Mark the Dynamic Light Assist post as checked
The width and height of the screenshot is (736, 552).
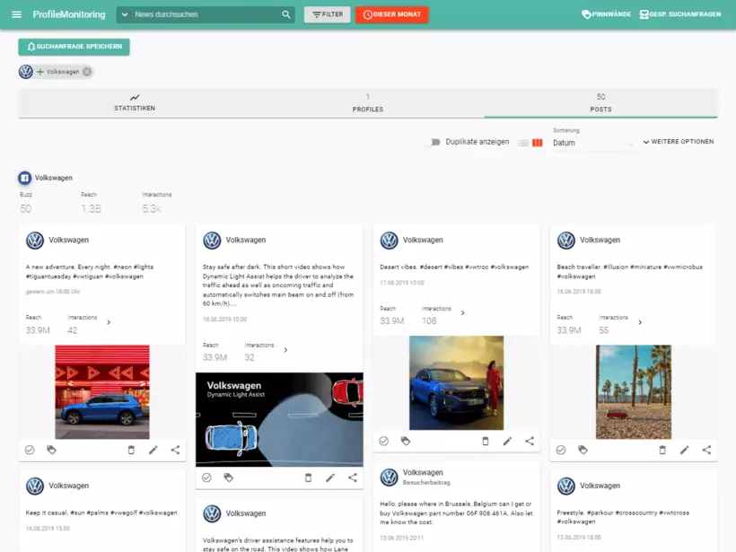(206, 478)
